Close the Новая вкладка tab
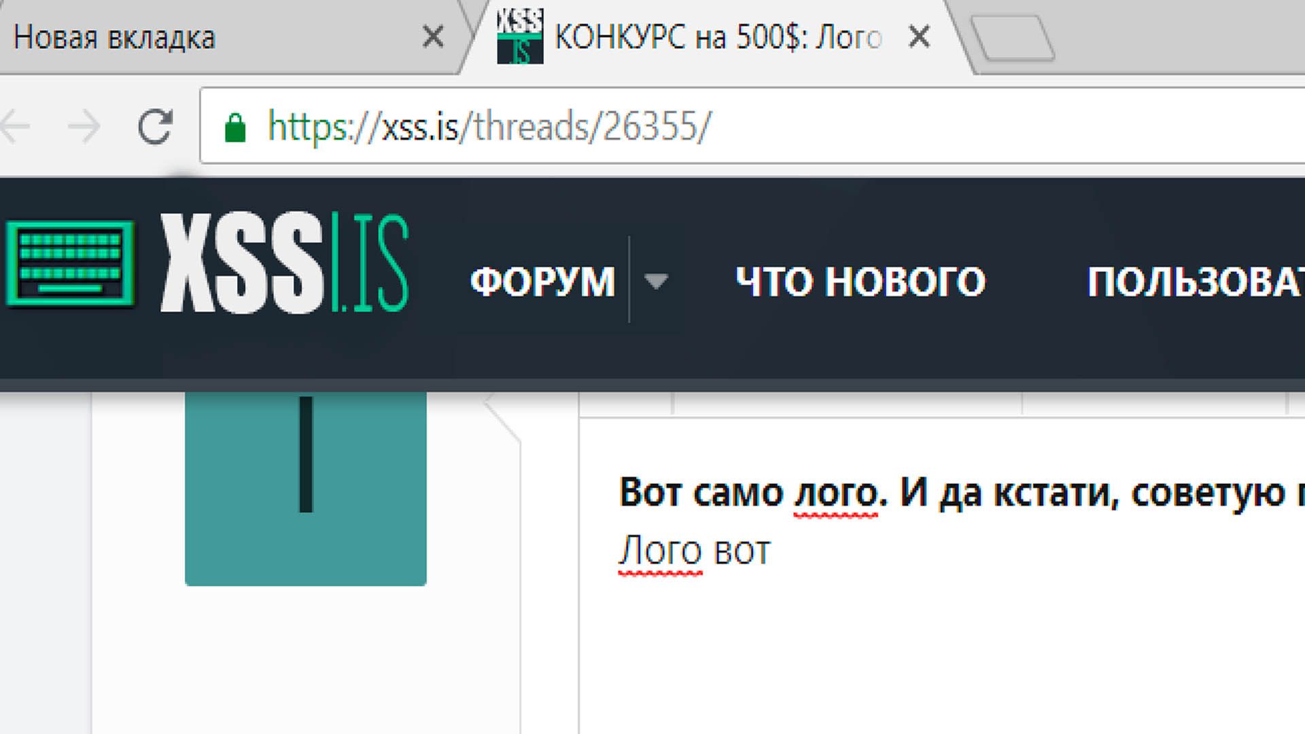 [x=433, y=37]
